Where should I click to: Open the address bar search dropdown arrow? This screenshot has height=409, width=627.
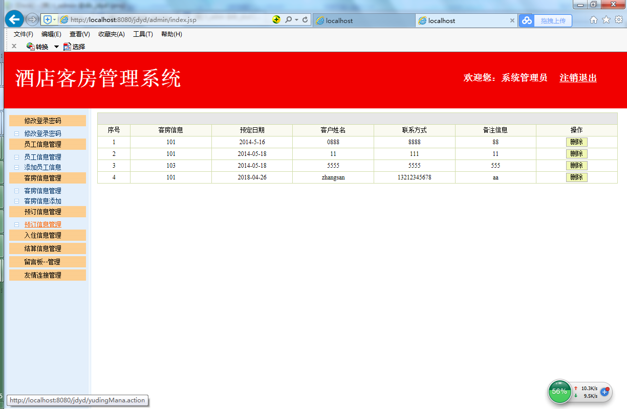[x=296, y=20]
